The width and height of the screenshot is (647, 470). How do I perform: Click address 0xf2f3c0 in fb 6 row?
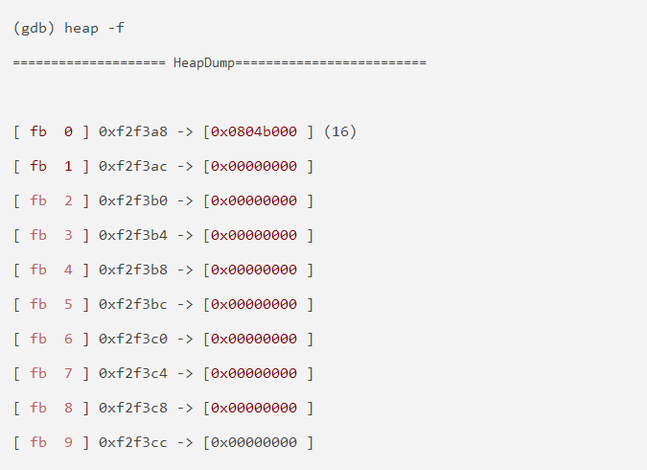132,339
